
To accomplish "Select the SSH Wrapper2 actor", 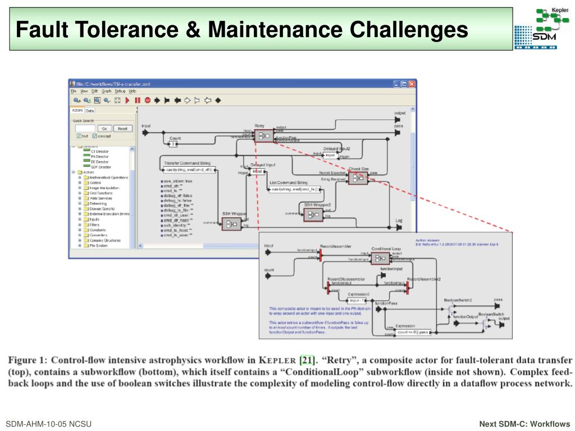I will tap(313, 214).
